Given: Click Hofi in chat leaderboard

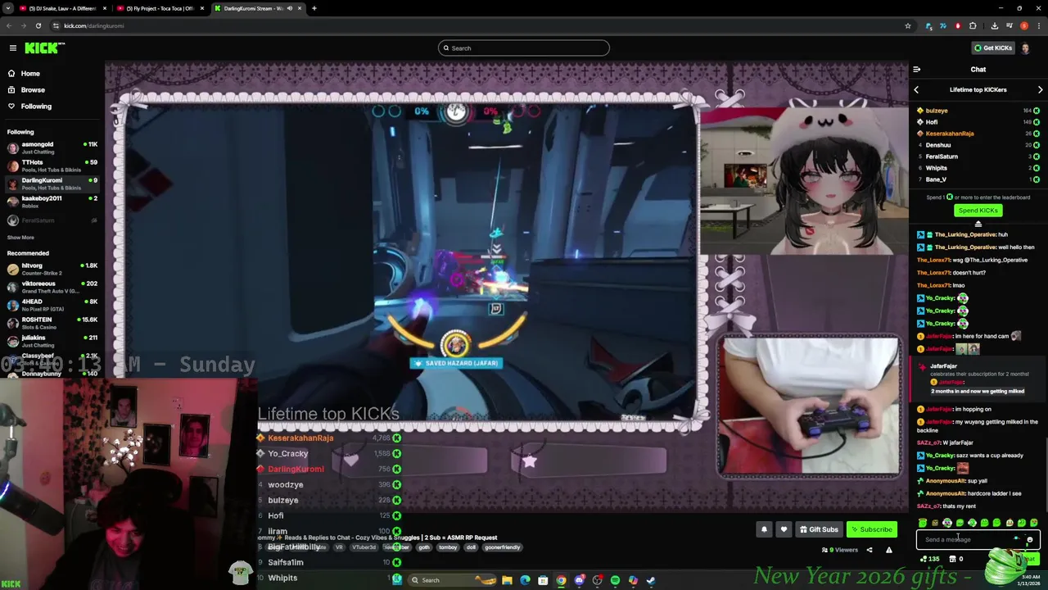Looking at the screenshot, I should [932, 122].
